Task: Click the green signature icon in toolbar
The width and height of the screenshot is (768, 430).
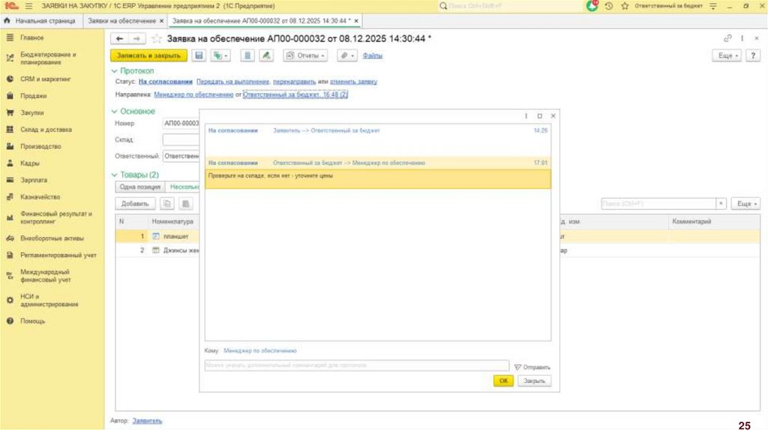Action: [266, 55]
